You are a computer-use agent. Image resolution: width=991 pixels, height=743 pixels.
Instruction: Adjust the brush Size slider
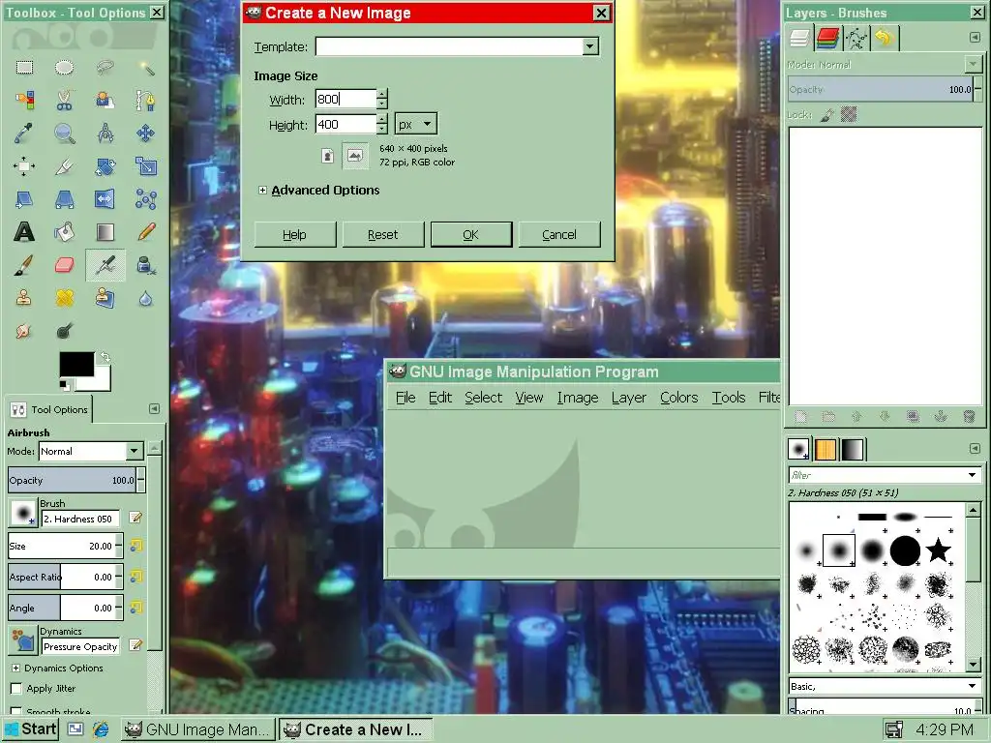click(61, 546)
